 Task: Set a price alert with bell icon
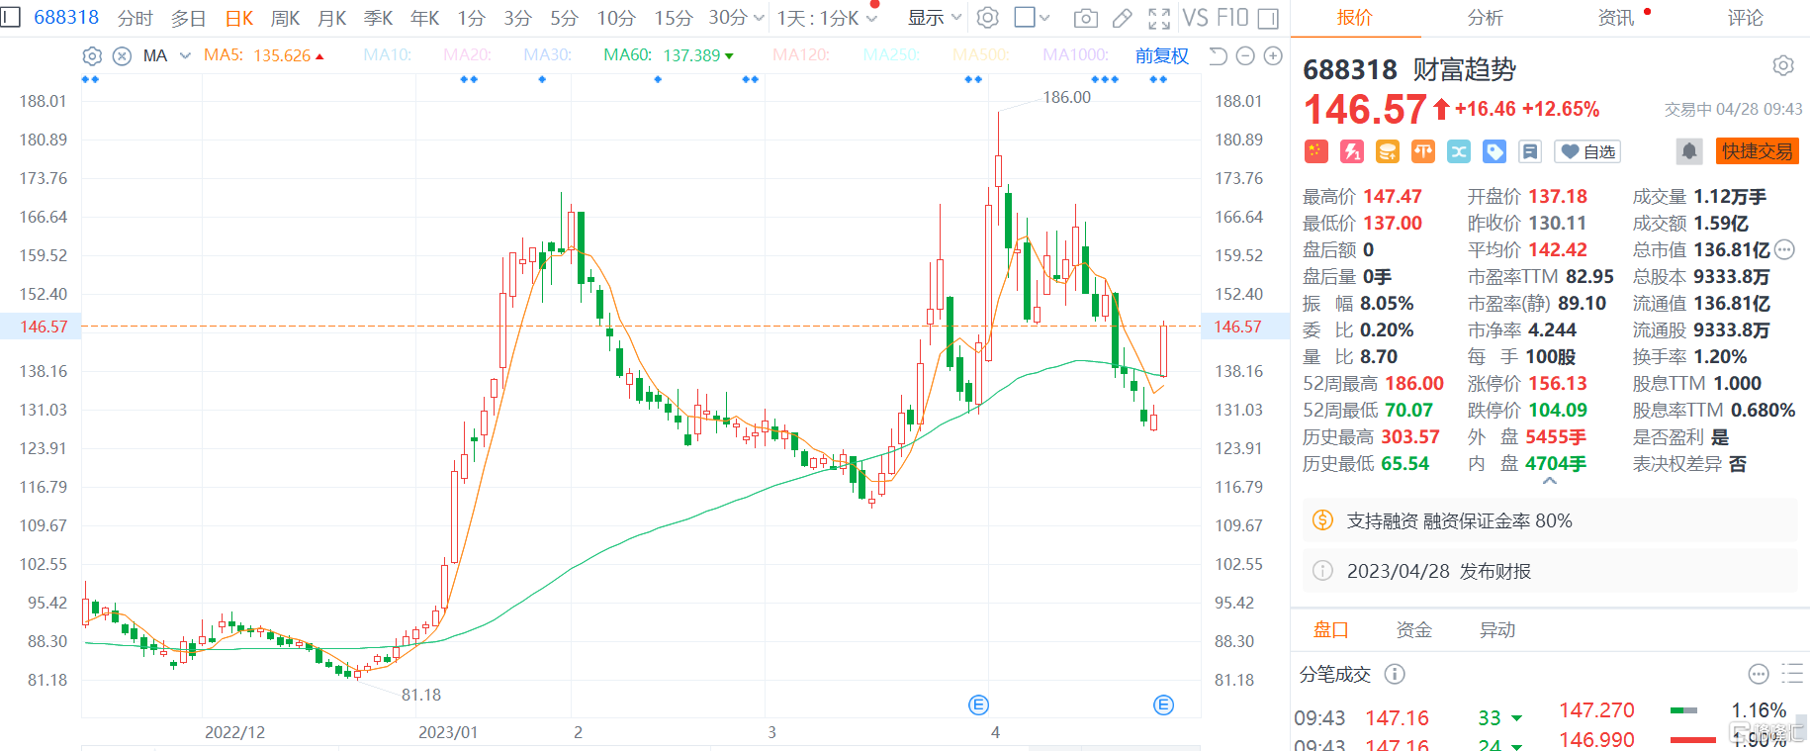(x=1689, y=151)
